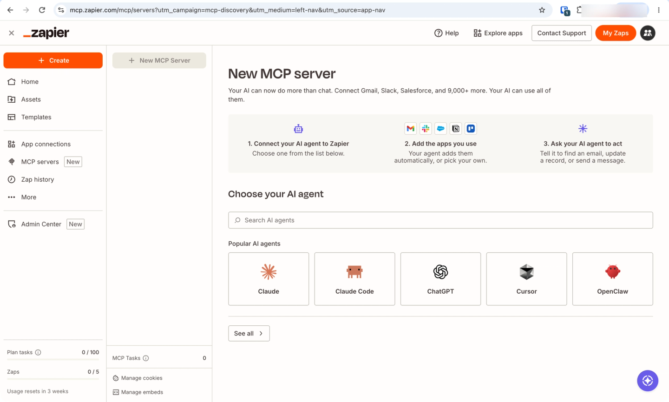669x402 pixels.
Task: Open Explore apps
Action: pos(498,33)
